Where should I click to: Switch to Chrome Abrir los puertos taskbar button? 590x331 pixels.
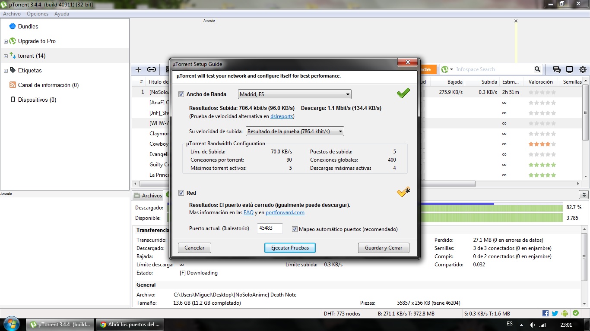129,325
